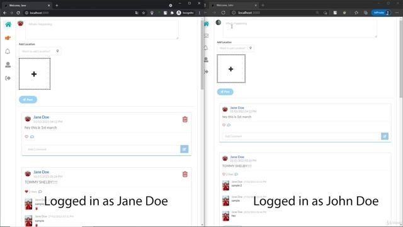Focus the 'Whats Happening' text area in John's window
The width and height of the screenshot is (403, 227).
coord(300,28)
